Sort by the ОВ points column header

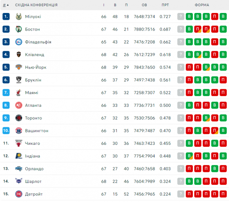144,5
